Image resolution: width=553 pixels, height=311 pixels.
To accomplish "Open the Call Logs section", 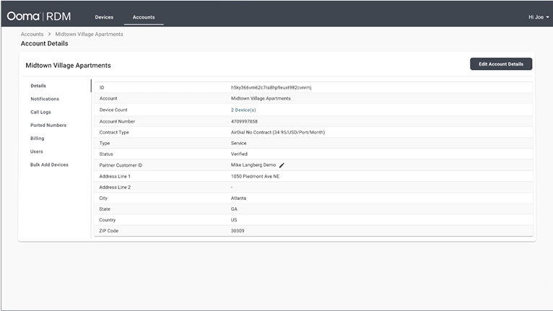I will click(40, 112).
